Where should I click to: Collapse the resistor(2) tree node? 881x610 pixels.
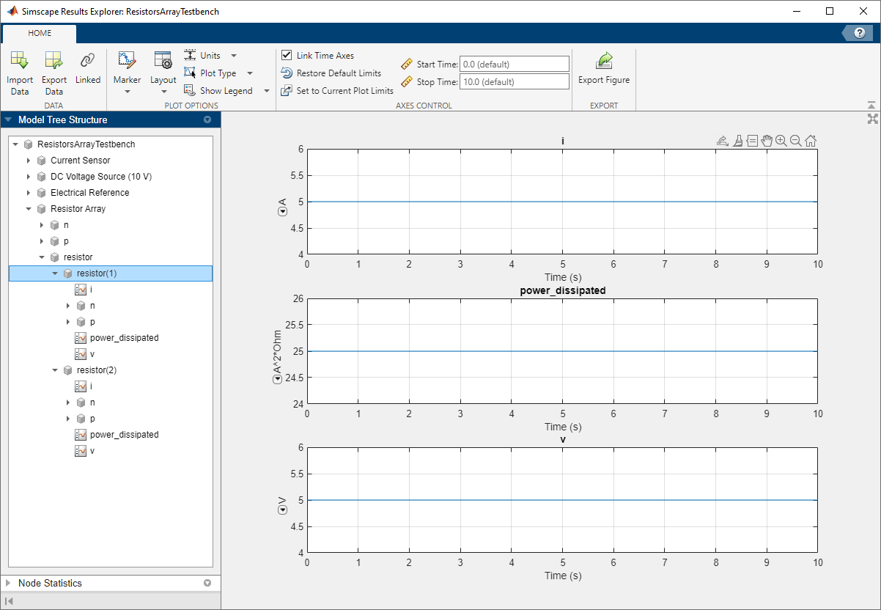point(55,370)
